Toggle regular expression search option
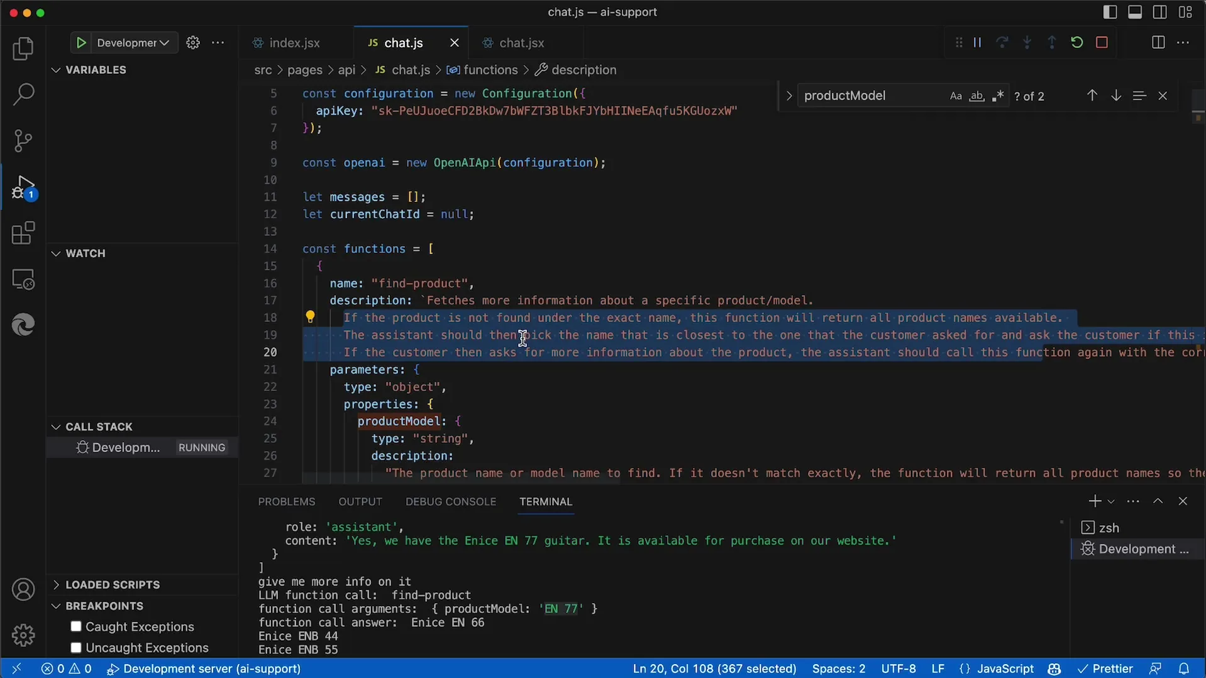Viewport: 1206px width, 678px height. pos(998,96)
